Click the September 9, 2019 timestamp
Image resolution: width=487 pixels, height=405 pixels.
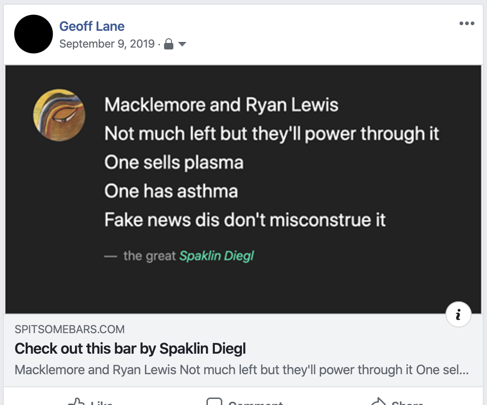click(107, 44)
